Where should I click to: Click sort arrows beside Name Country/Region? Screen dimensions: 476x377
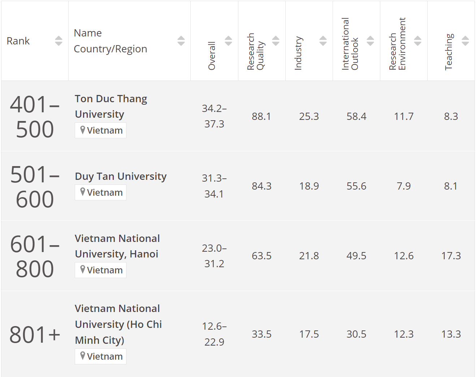pyautogui.click(x=181, y=41)
